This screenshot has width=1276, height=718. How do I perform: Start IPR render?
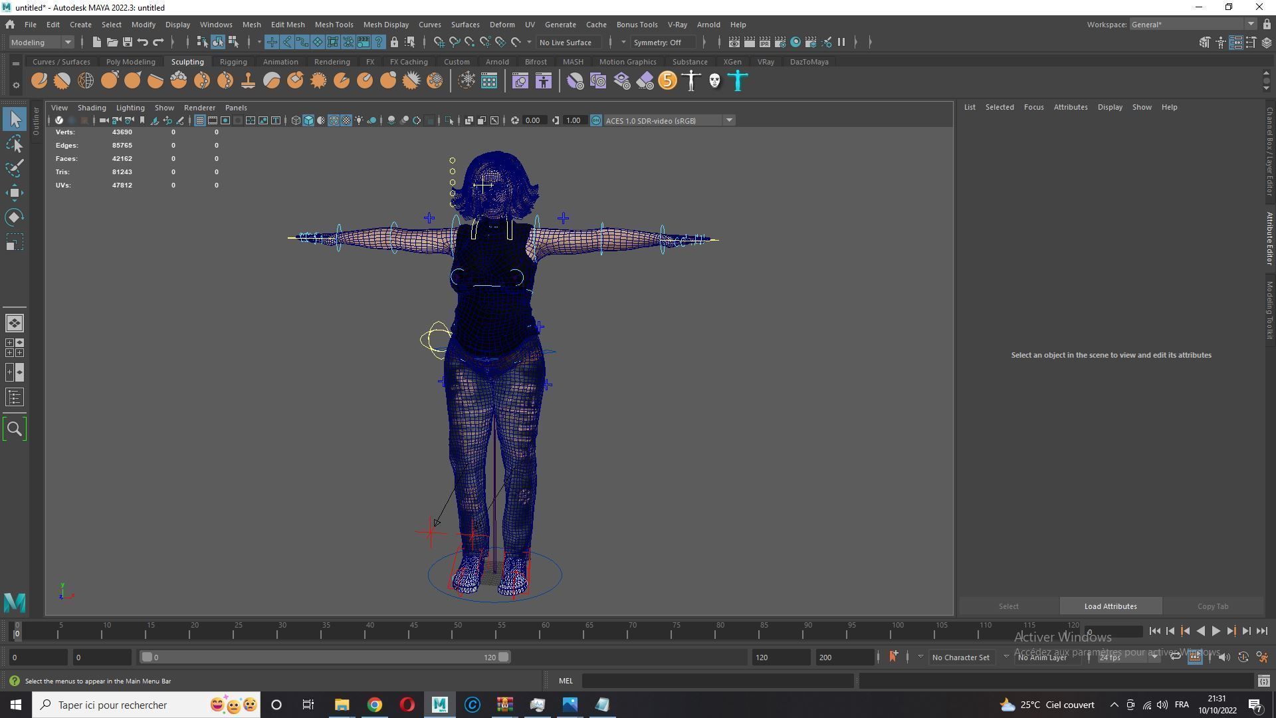tap(764, 43)
